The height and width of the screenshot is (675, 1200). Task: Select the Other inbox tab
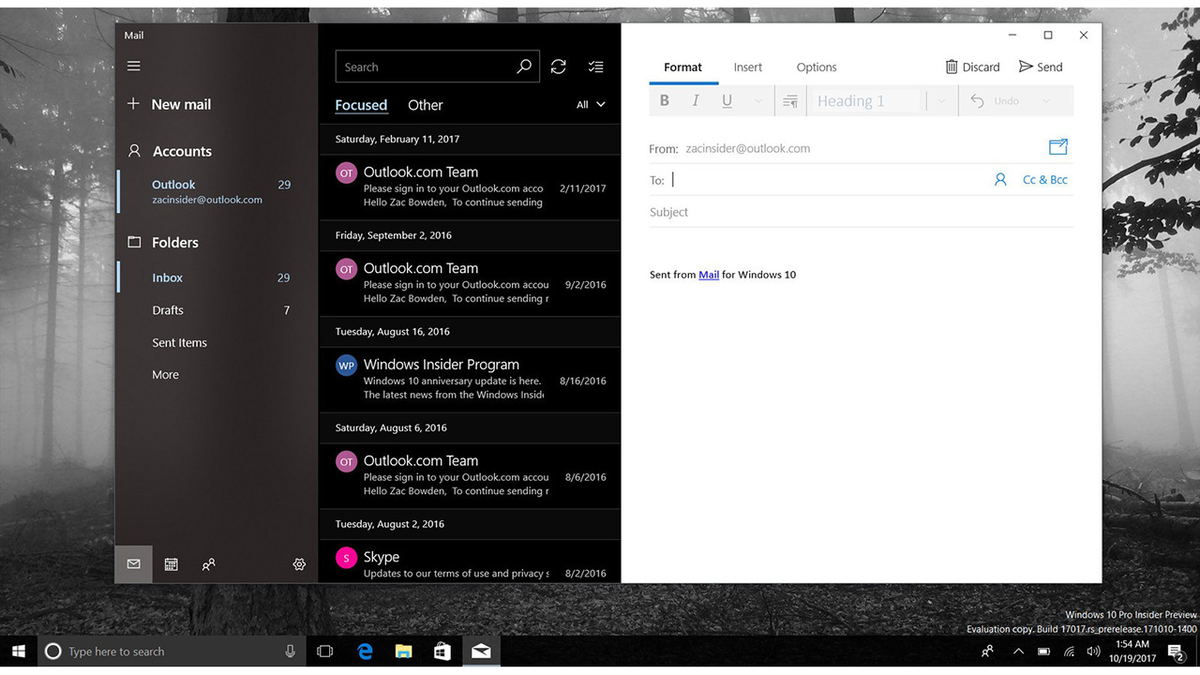(425, 105)
